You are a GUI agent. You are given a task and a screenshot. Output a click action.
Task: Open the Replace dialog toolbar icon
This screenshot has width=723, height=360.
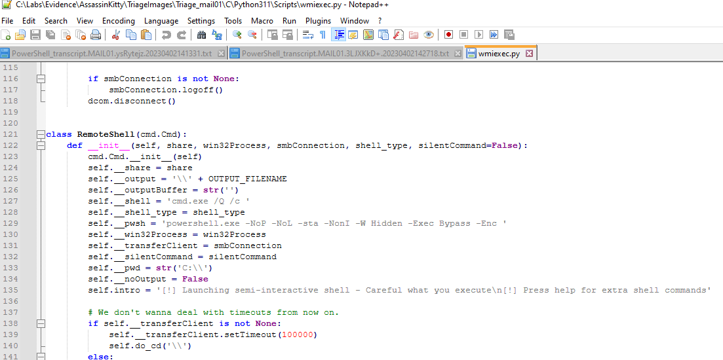point(216,35)
